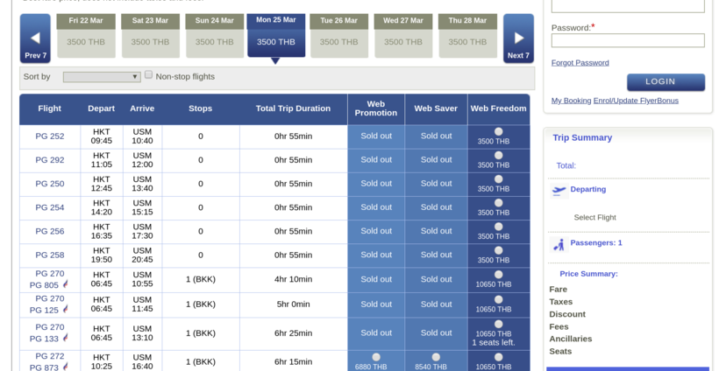Go to previous 7 days arrow
Screen dimensions: 719x371
(35, 38)
